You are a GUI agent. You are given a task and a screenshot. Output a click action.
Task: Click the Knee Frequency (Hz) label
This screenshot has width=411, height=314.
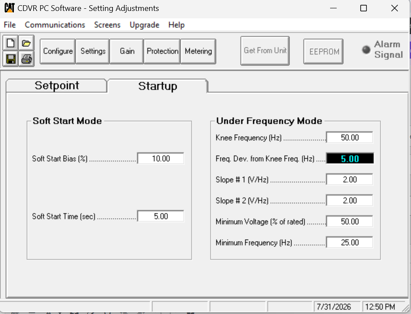tap(248, 138)
